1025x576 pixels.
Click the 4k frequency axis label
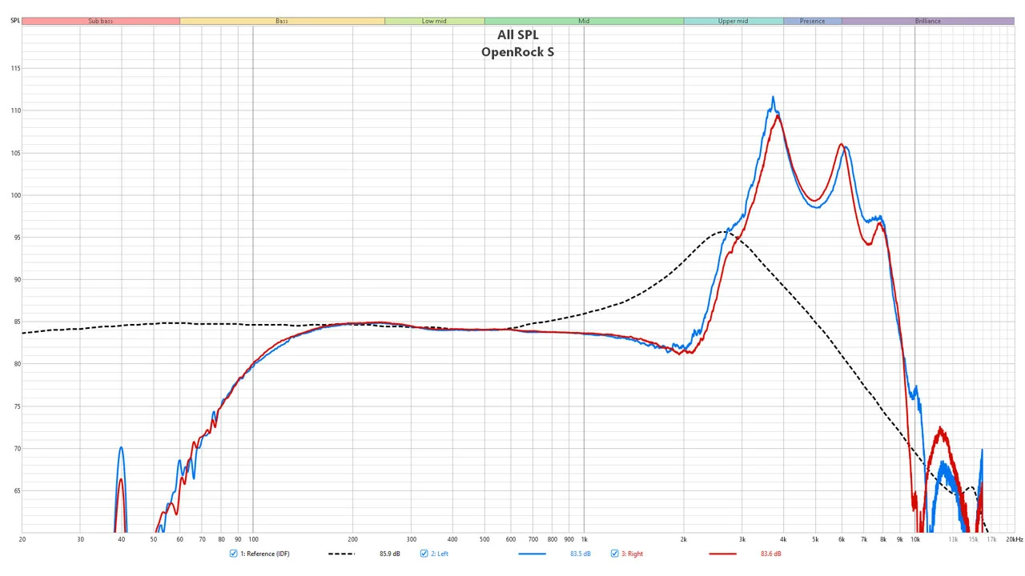[x=783, y=540]
